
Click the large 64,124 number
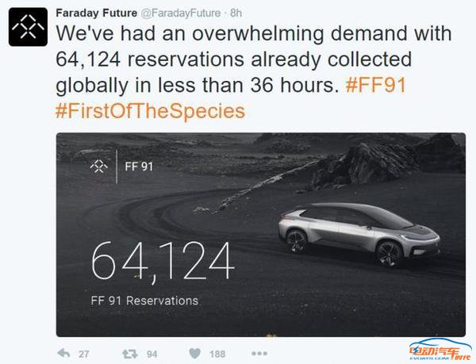click(x=163, y=262)
